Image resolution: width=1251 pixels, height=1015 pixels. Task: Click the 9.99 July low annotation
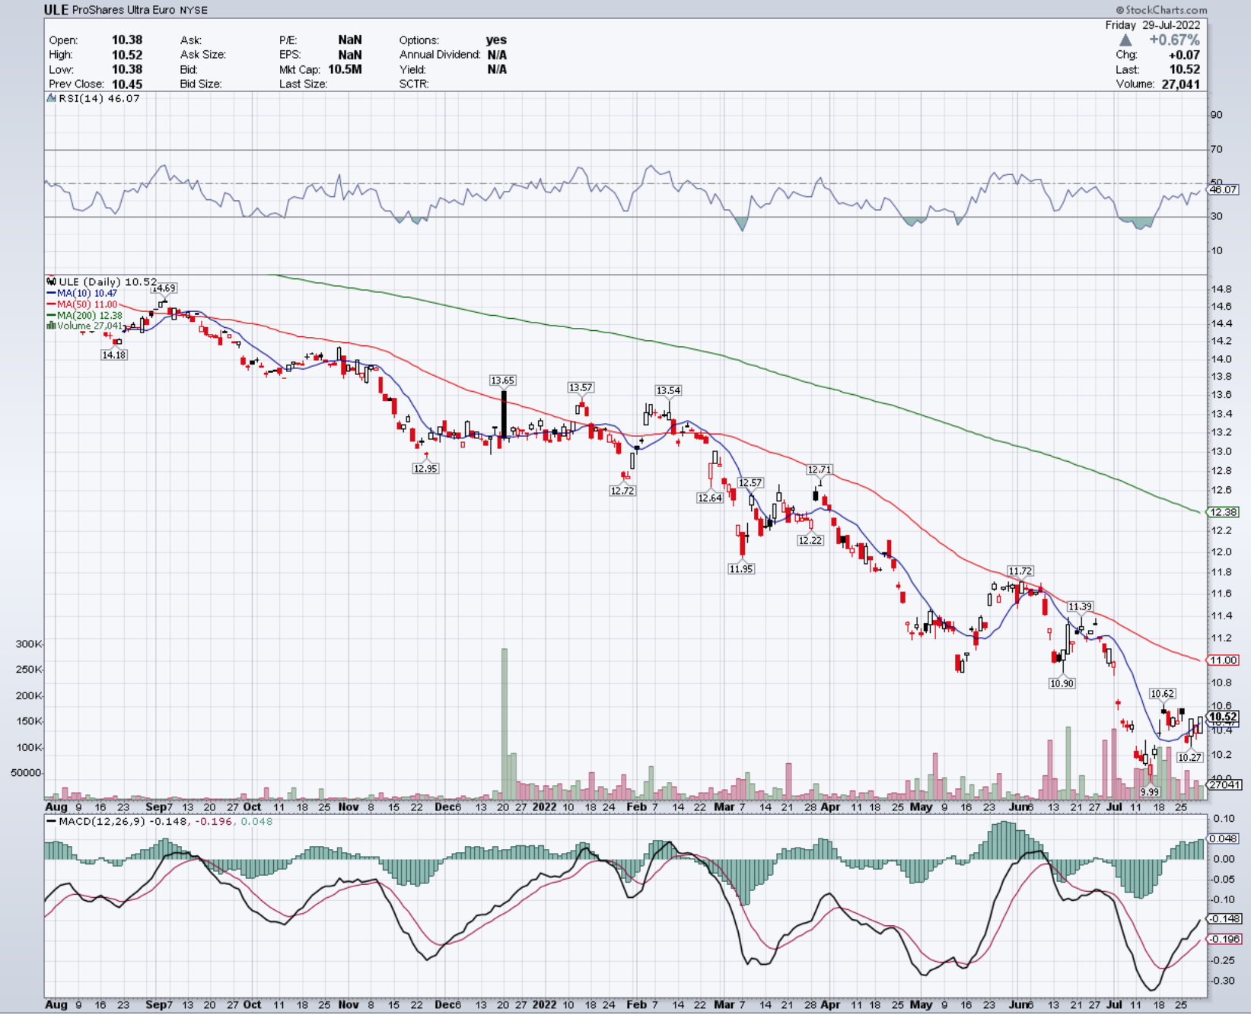tap(1150, 792)
